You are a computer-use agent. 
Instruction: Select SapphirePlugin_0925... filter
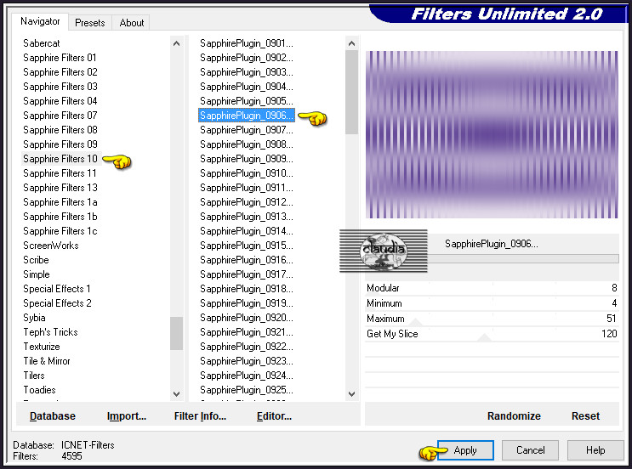pos(247,390)
